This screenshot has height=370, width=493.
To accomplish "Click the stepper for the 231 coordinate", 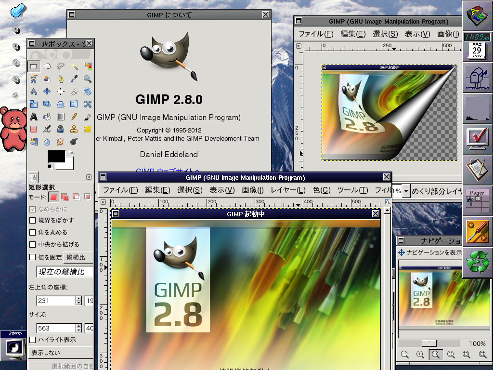I will tap(78, 301).
